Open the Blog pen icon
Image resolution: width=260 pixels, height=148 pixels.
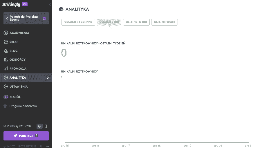coord(6,51)
